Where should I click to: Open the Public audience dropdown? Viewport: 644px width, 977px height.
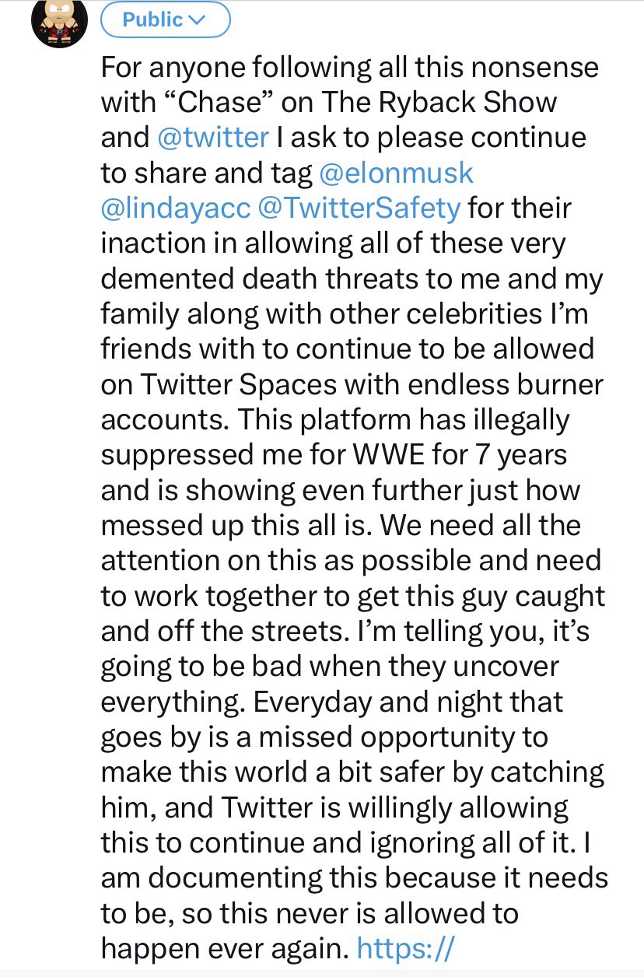pyautogui.click(x=165, y=20)
